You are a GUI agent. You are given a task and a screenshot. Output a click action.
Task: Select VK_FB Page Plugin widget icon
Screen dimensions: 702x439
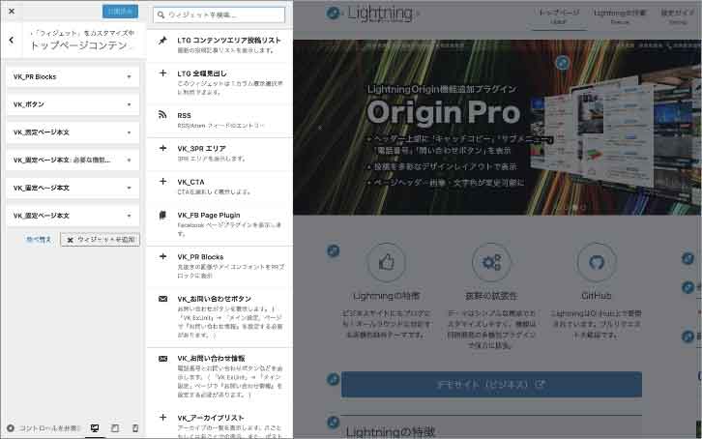[163, 215]
